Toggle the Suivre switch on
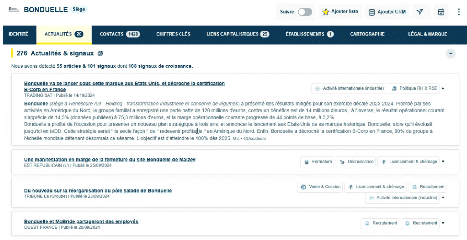Viewport: 467px width, 240px height. 305,12
